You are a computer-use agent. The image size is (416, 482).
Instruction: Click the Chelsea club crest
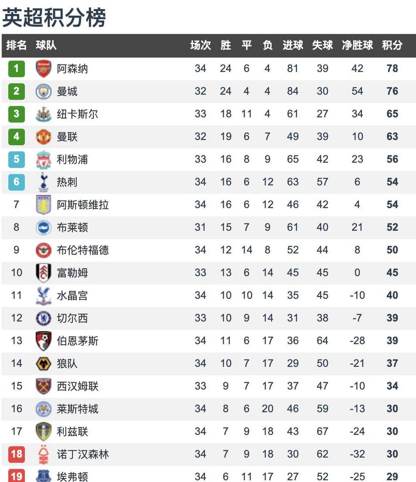(x=43, y=318)
